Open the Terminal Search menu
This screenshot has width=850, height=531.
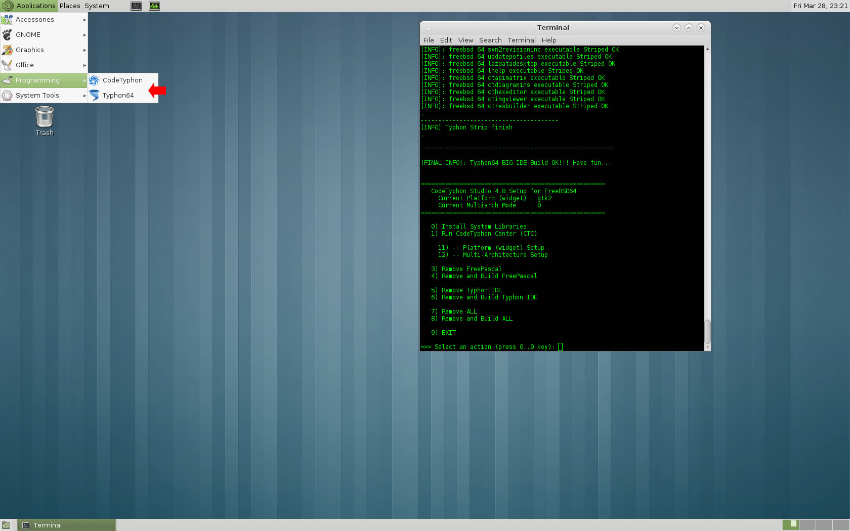pyautogui.click(x=490, y=40)
